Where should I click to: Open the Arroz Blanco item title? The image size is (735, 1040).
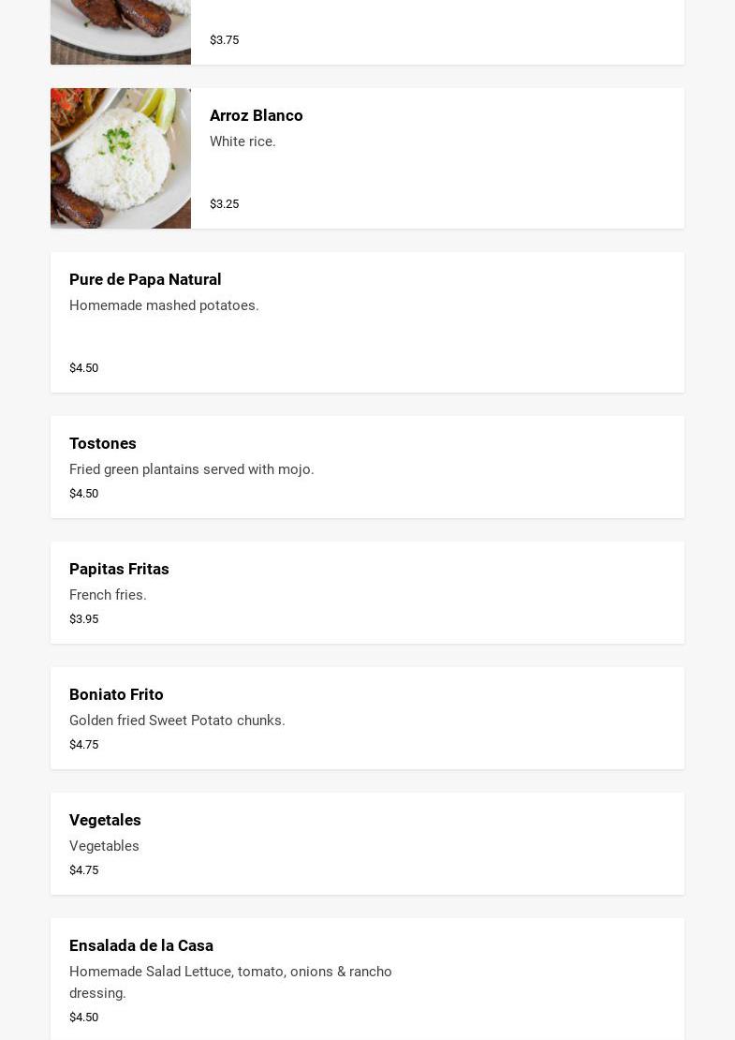256,115
